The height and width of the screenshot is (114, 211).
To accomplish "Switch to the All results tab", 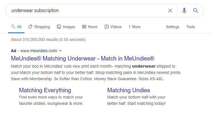I will coord(16,27).
